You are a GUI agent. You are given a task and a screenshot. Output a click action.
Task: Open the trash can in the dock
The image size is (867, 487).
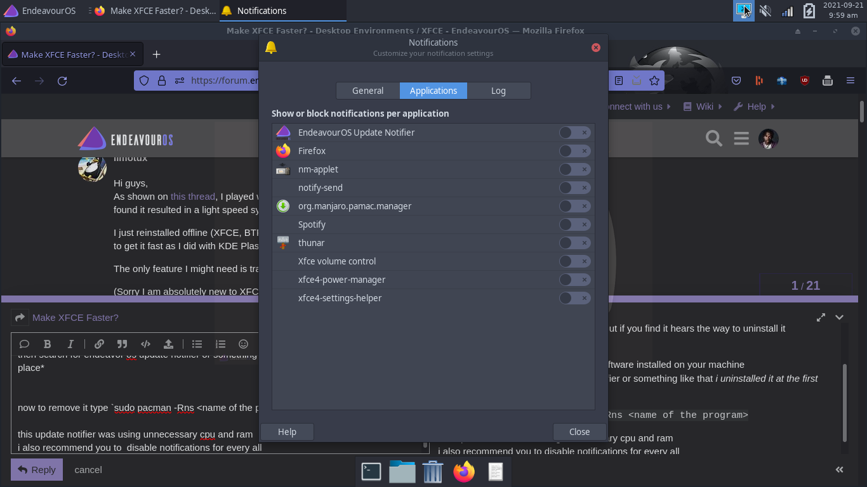coord(432,471)
